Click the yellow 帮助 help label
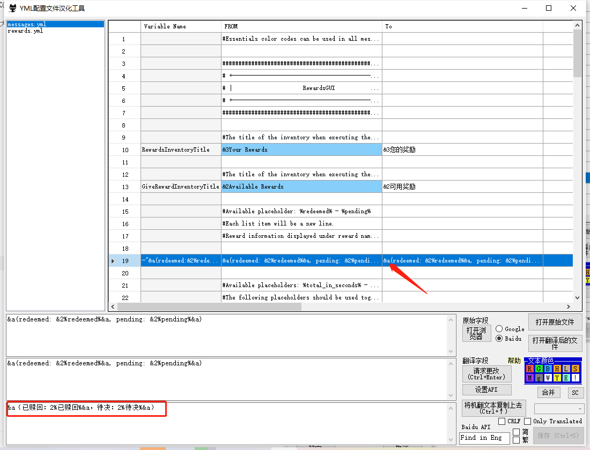The image size is (590, 450). 514,361
